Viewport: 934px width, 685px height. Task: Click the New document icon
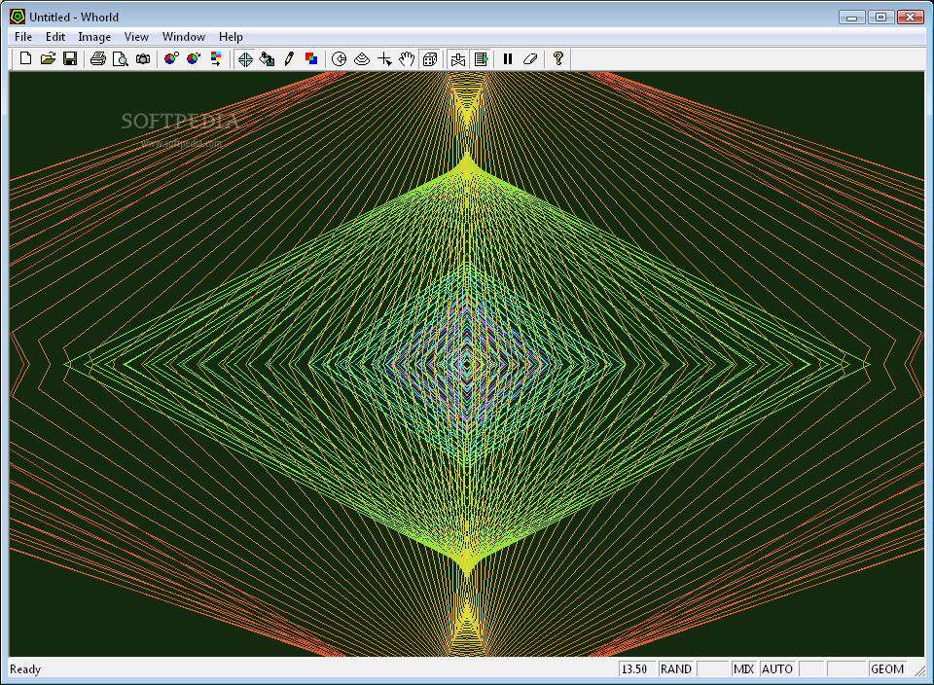click(25, 58)
